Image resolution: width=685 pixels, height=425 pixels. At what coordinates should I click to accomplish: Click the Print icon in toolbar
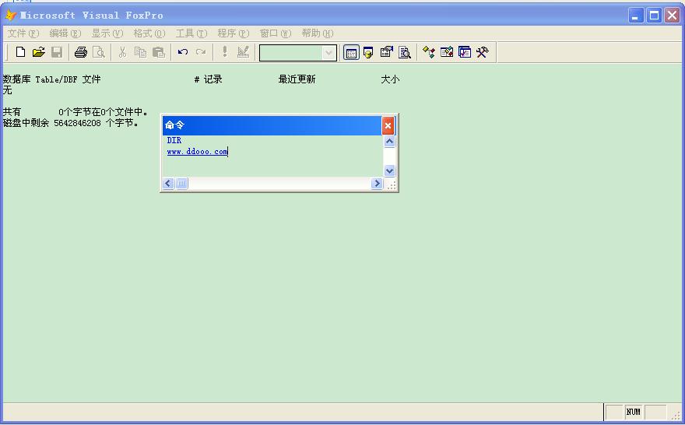pos(80,52)
